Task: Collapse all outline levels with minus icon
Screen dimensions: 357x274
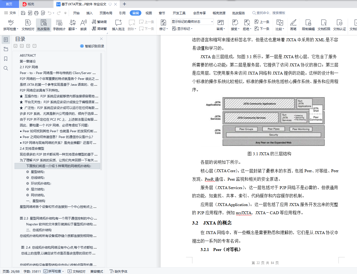Action: tap(35, 46)
